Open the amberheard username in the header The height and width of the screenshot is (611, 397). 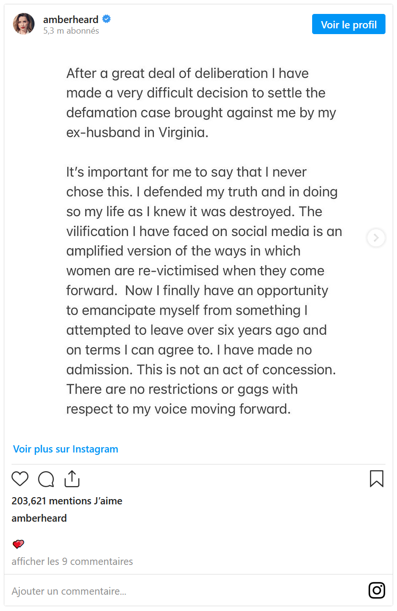click(70, 19)
